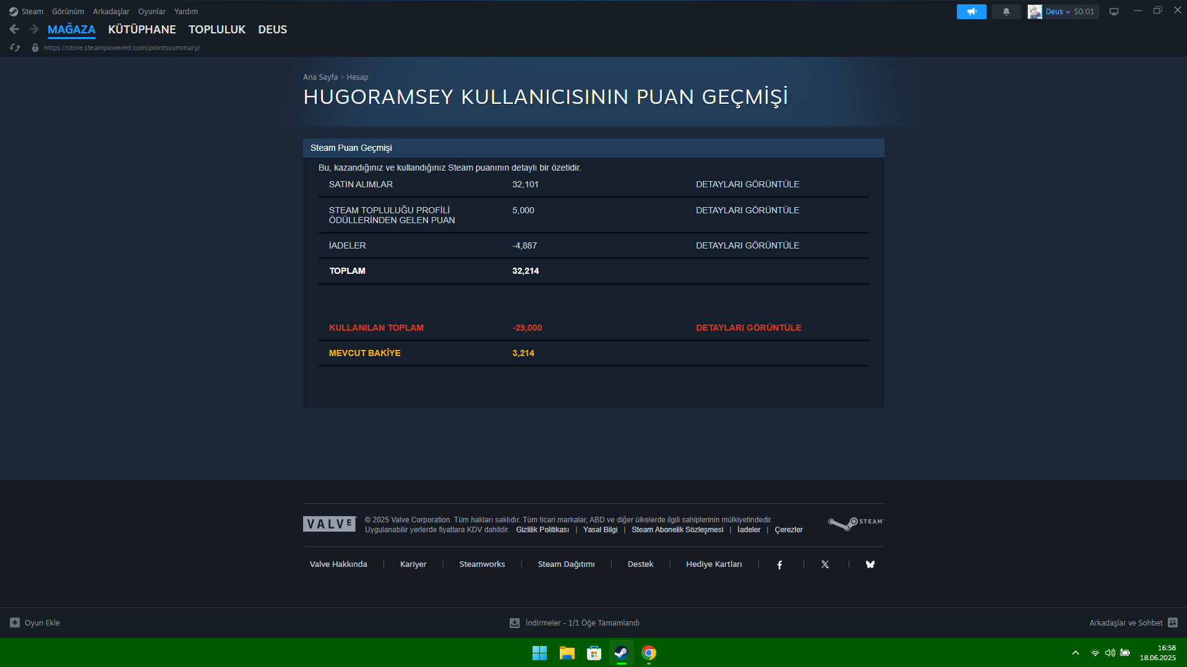Open File Explorer from taskbar
The width and height of the screenshot is (1187, 667).
point(567,653)
